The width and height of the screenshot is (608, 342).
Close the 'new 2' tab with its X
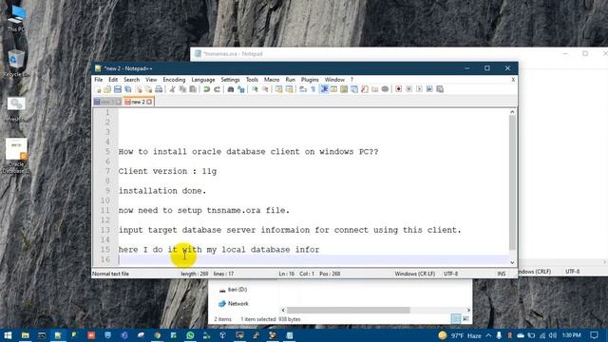(149, 102)
